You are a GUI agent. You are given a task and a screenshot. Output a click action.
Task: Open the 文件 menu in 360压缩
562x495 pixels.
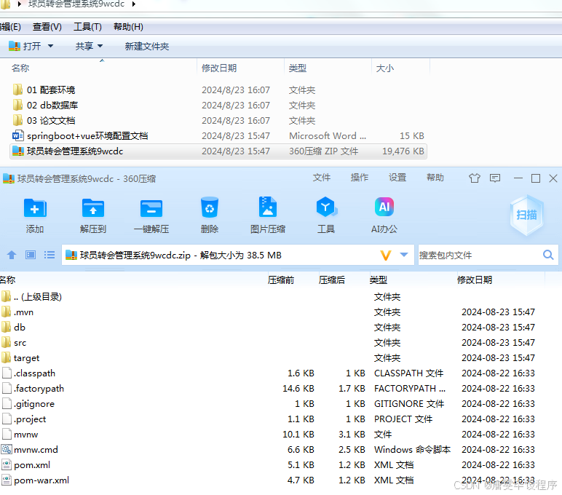(322, 178)
